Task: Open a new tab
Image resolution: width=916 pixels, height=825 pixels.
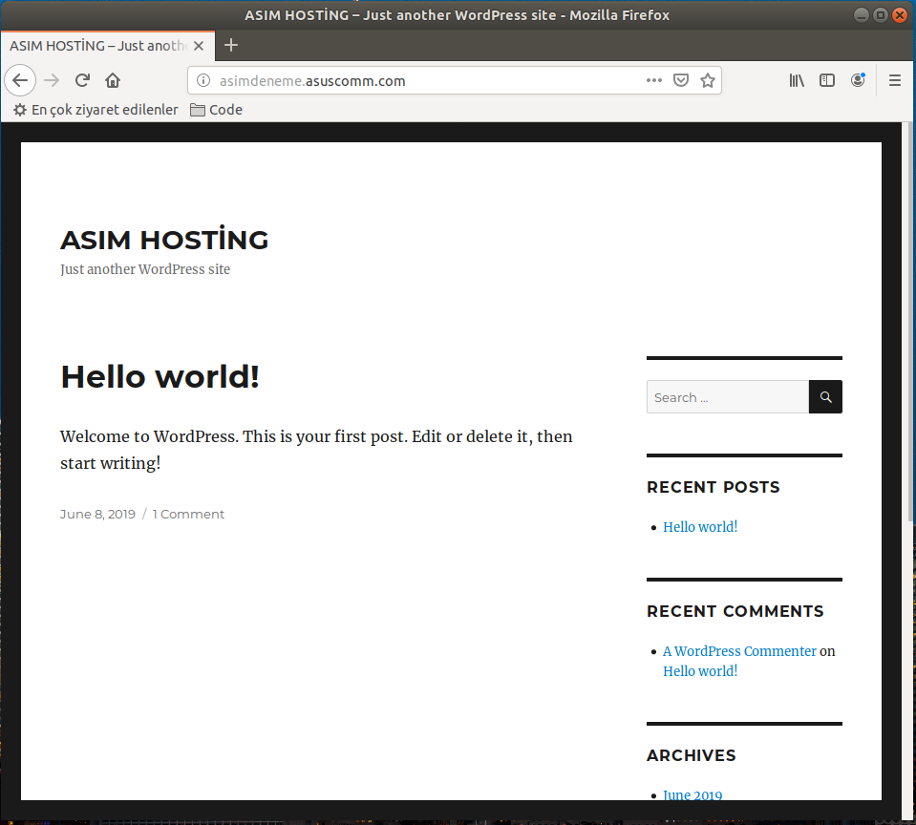Action: click(231, 45)
